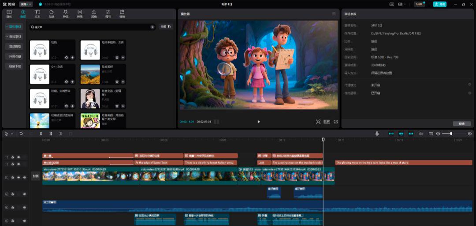Click the split clip tool in timeline toolbar
Viewport: 476px width, 226px height.
click(x=41, y=133)
